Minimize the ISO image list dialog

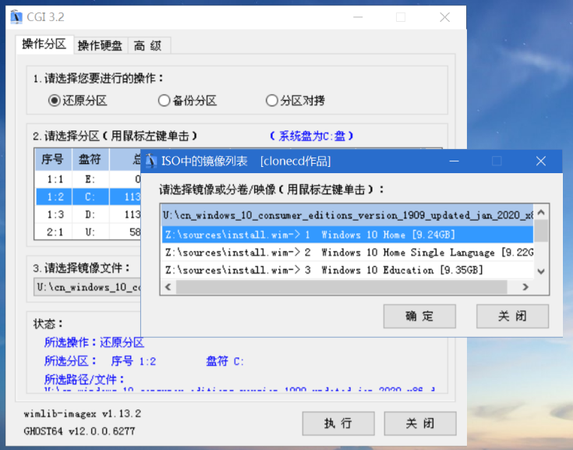click(x=455, y=161)
